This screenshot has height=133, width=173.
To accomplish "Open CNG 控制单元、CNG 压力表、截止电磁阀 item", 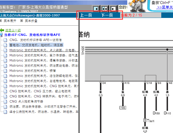I will point(40,91).
